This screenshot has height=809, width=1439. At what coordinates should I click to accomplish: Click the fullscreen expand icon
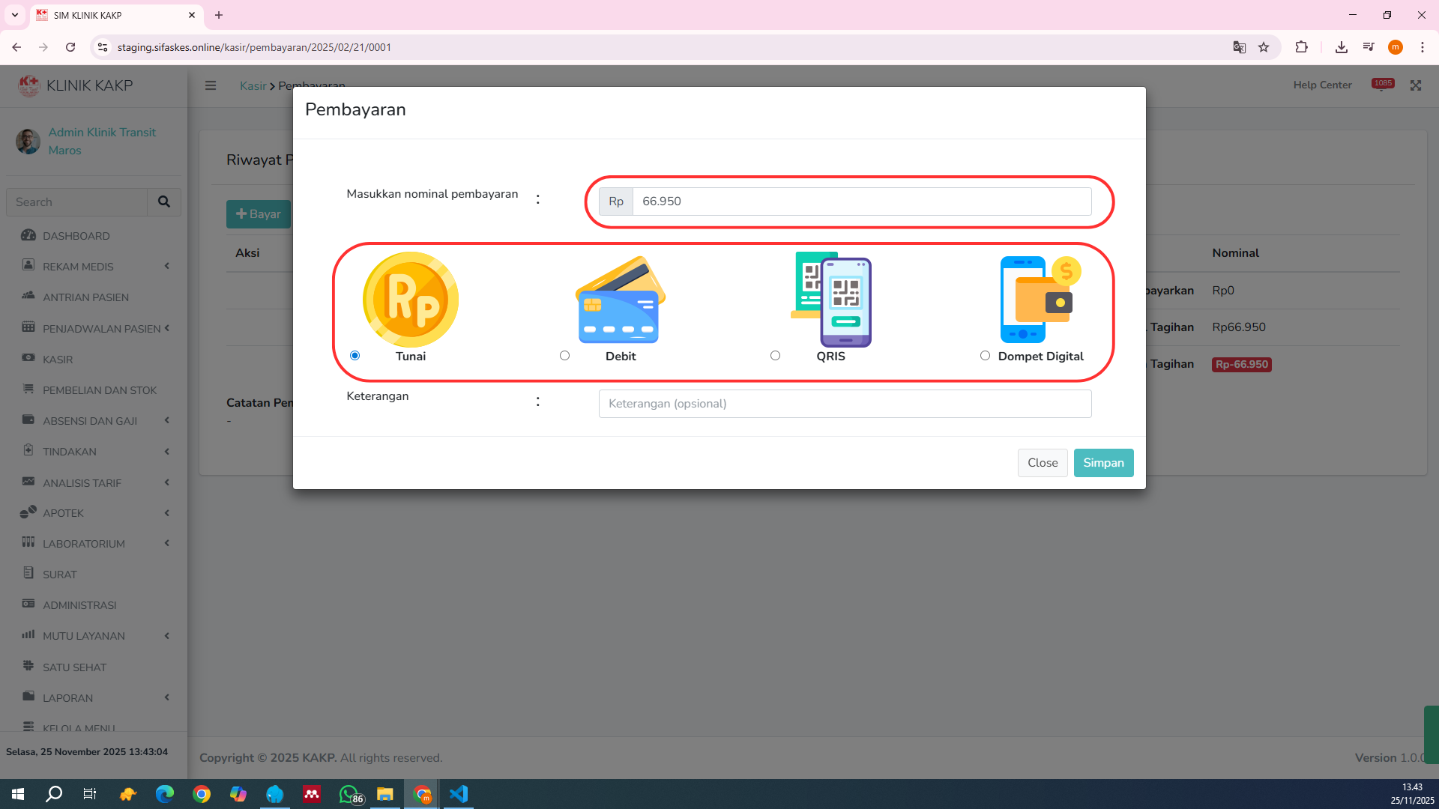pos(1415,85)
